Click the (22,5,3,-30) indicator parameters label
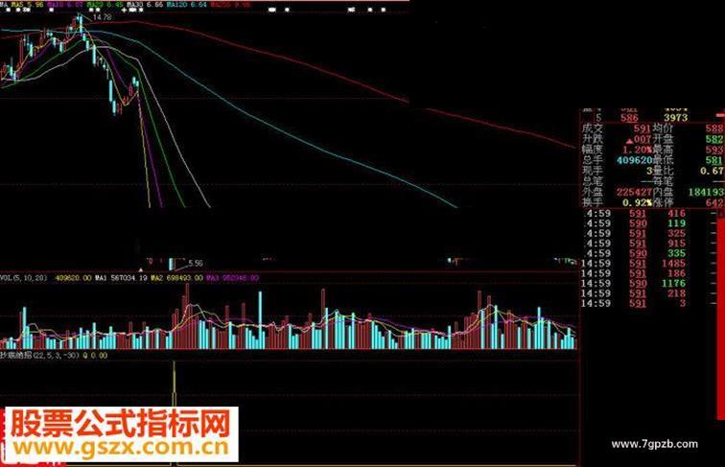 point(56,355)
